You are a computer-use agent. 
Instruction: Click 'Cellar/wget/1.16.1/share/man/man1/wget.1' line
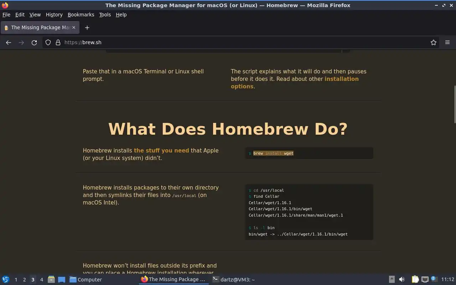[296, 215]
